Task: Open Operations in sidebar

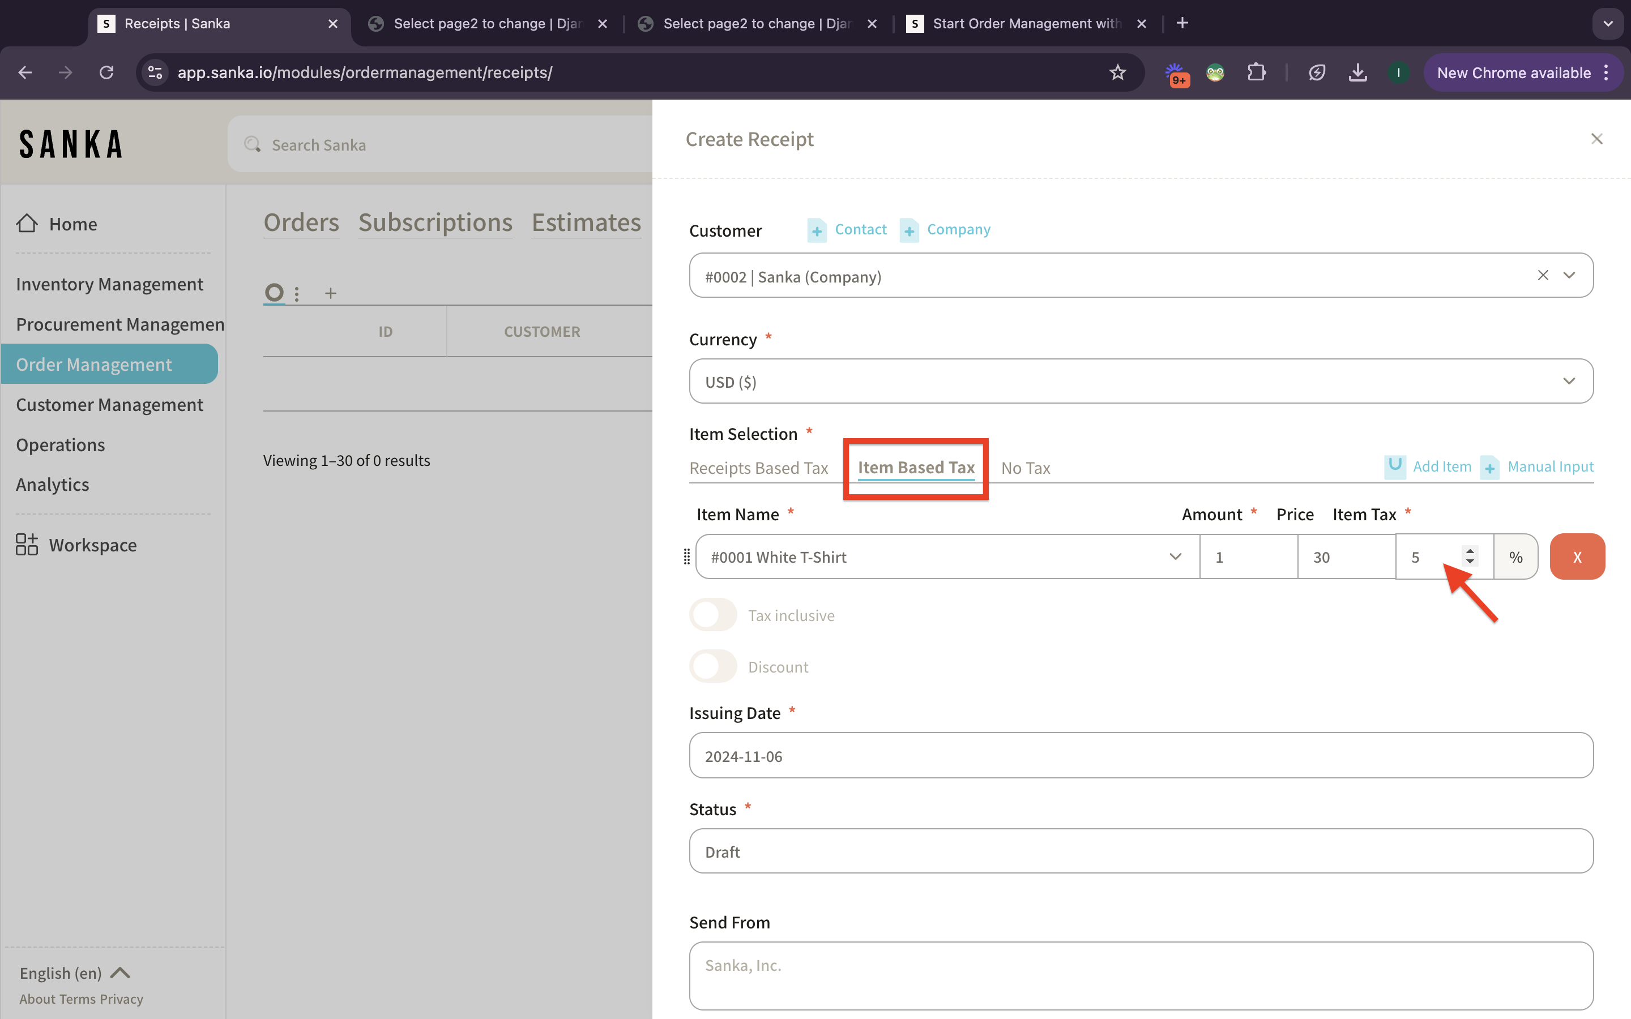Action: (x=61, y=445)
